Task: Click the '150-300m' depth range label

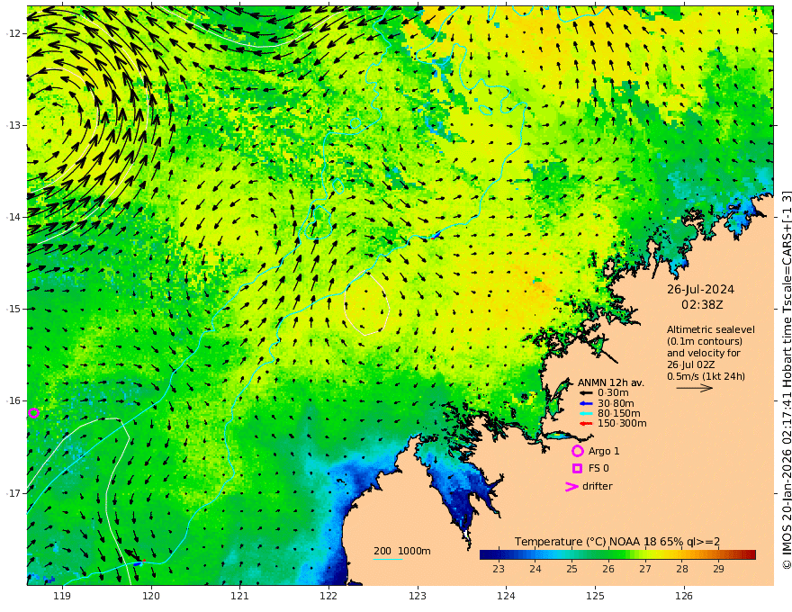Action: (622, 424)
